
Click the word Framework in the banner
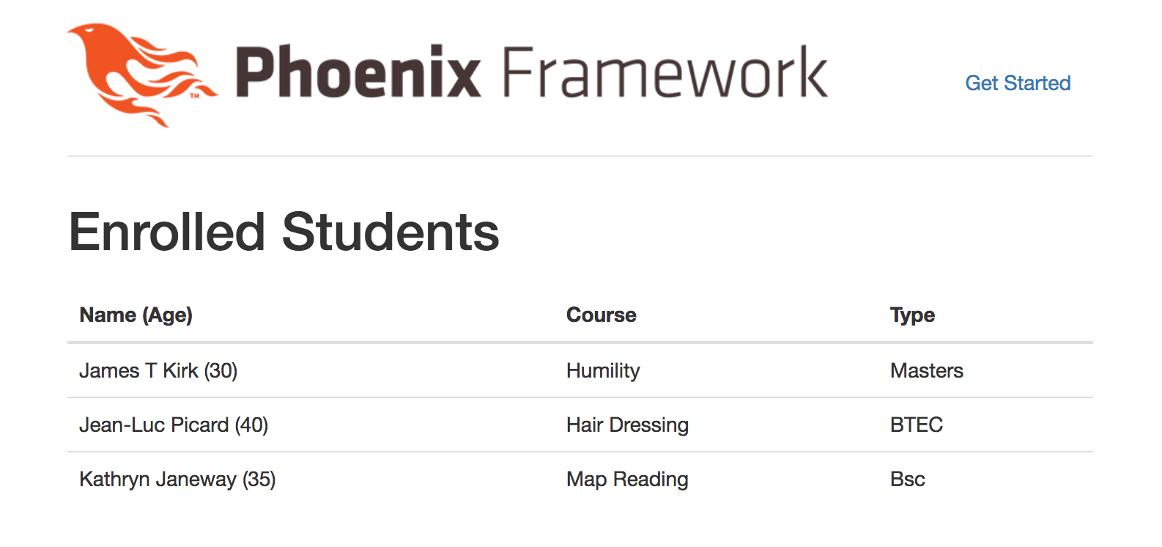(666, 72)
